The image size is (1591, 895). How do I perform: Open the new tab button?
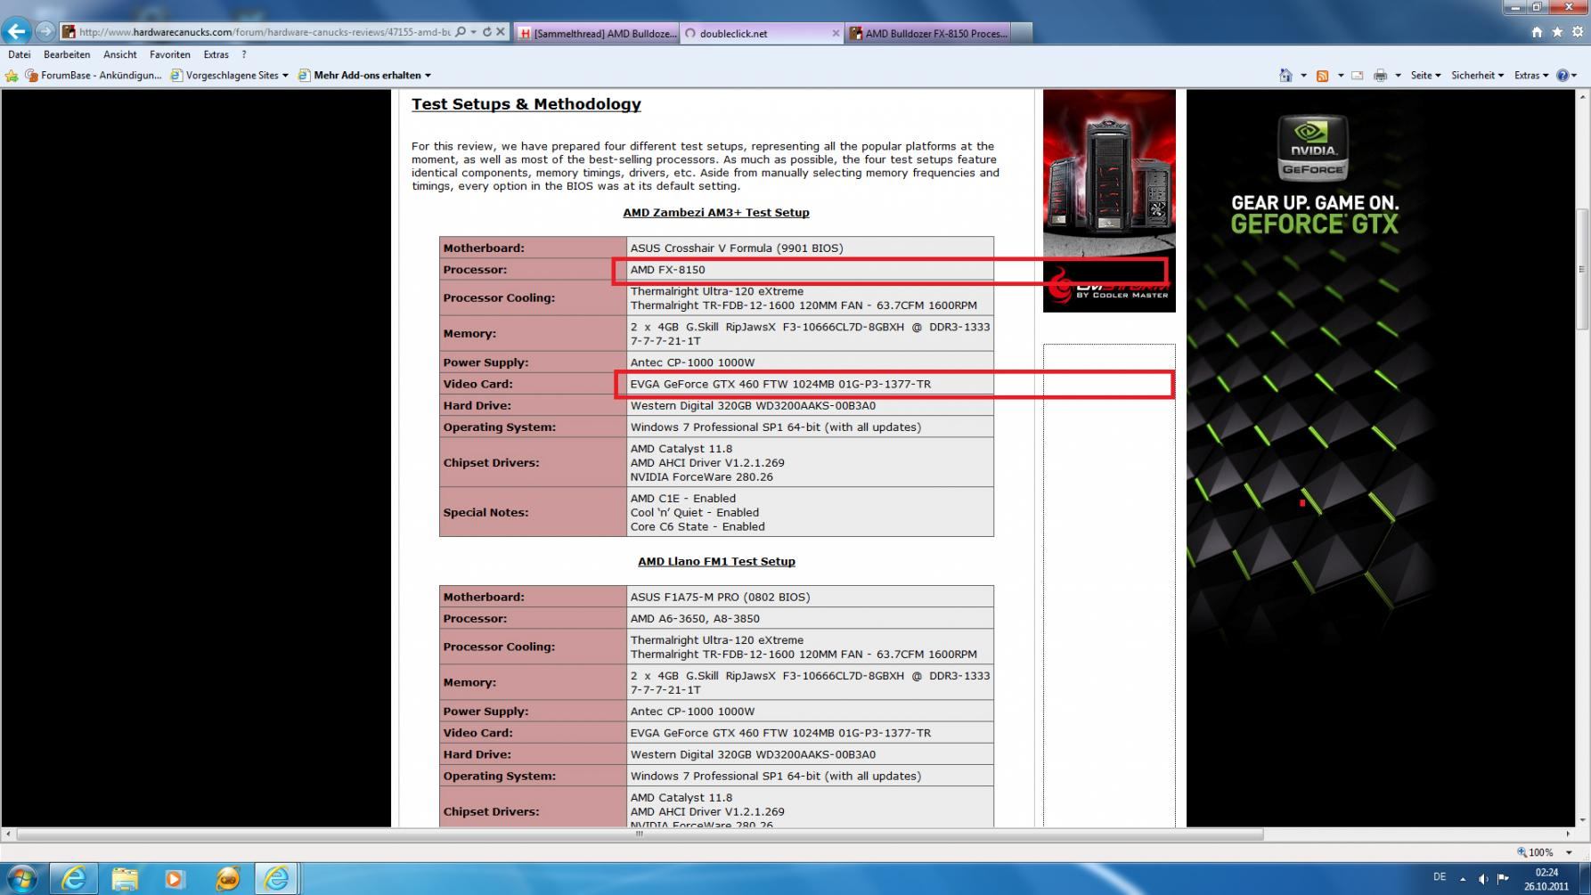click(1023, 33)
